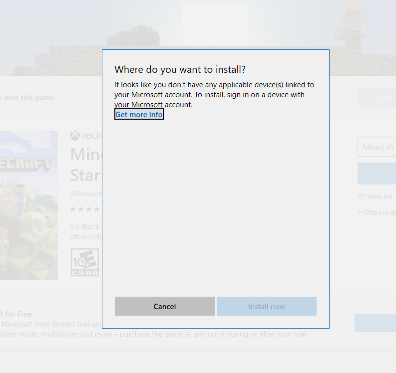Click the Wish list heart icon
Viewport: 396px width, 373px height.
tap(362, 197)
